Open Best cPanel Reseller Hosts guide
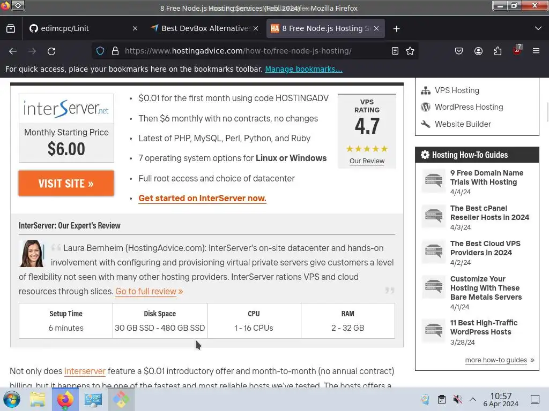549x411 pixels. [489, 213]
